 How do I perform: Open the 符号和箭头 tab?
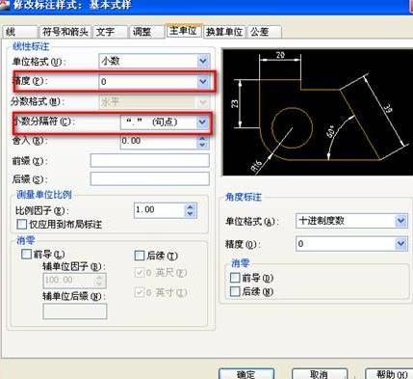pos(65,32)
